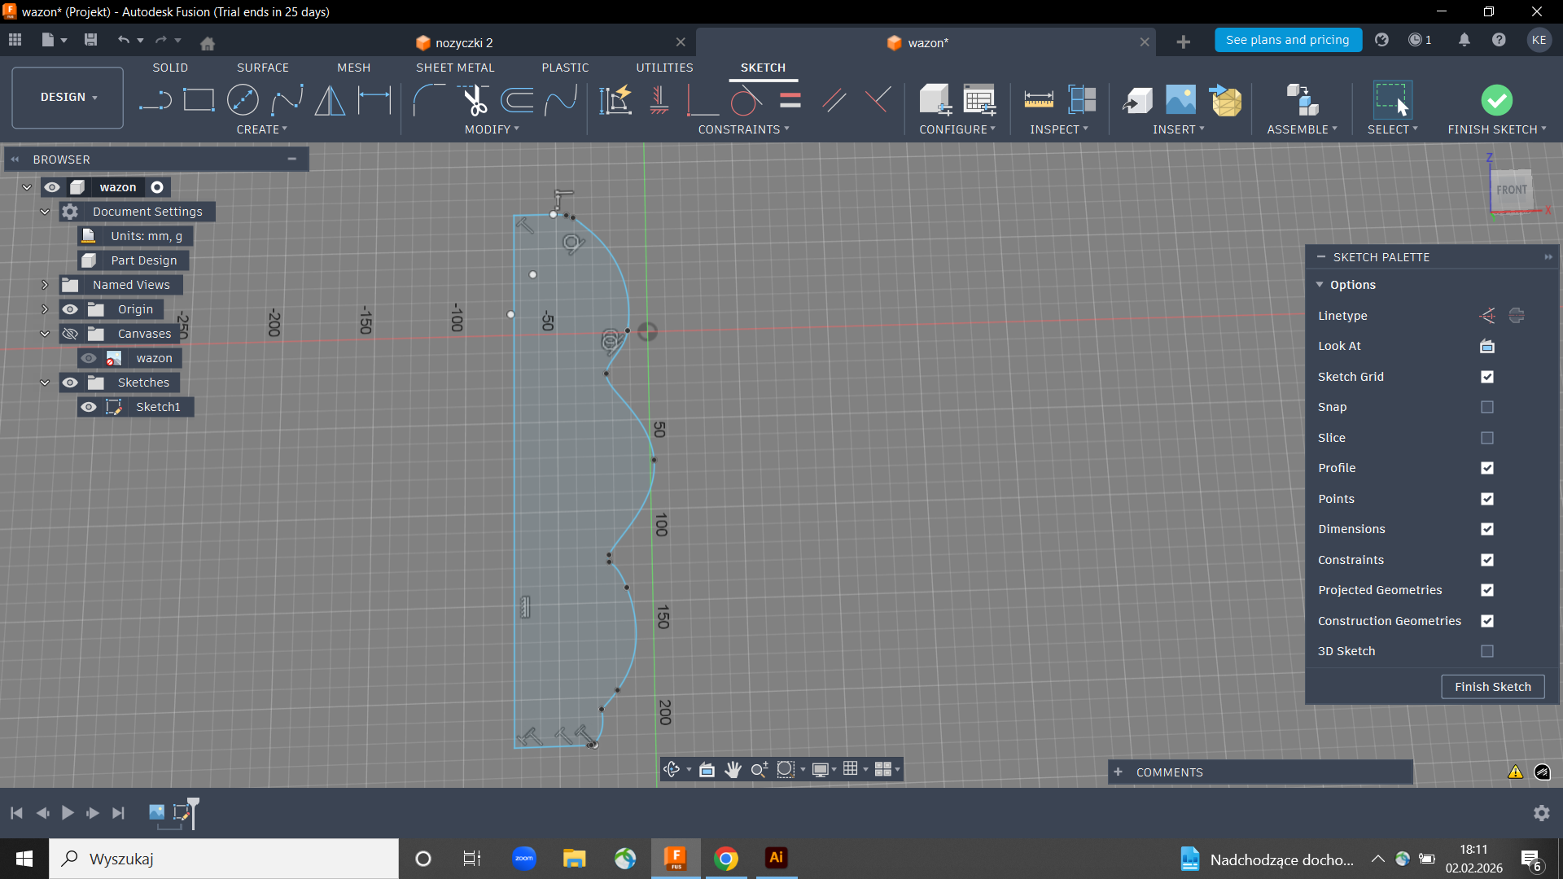Open the DESIGN workspace dropdown

click(68, 97)
